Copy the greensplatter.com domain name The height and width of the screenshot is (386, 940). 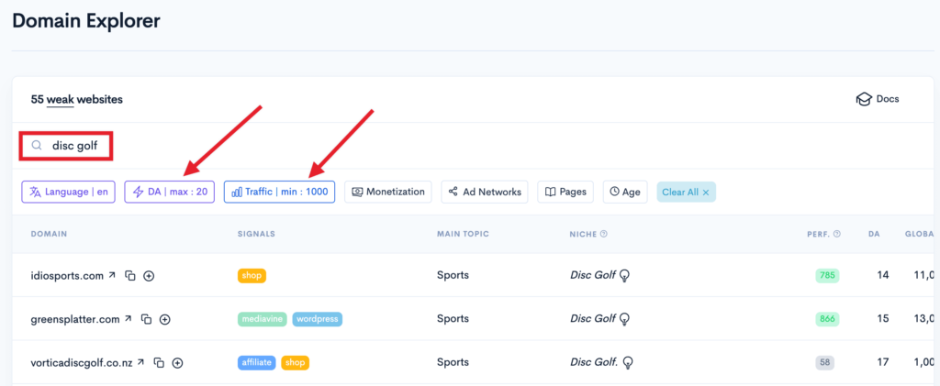click(x=146, y=319)
